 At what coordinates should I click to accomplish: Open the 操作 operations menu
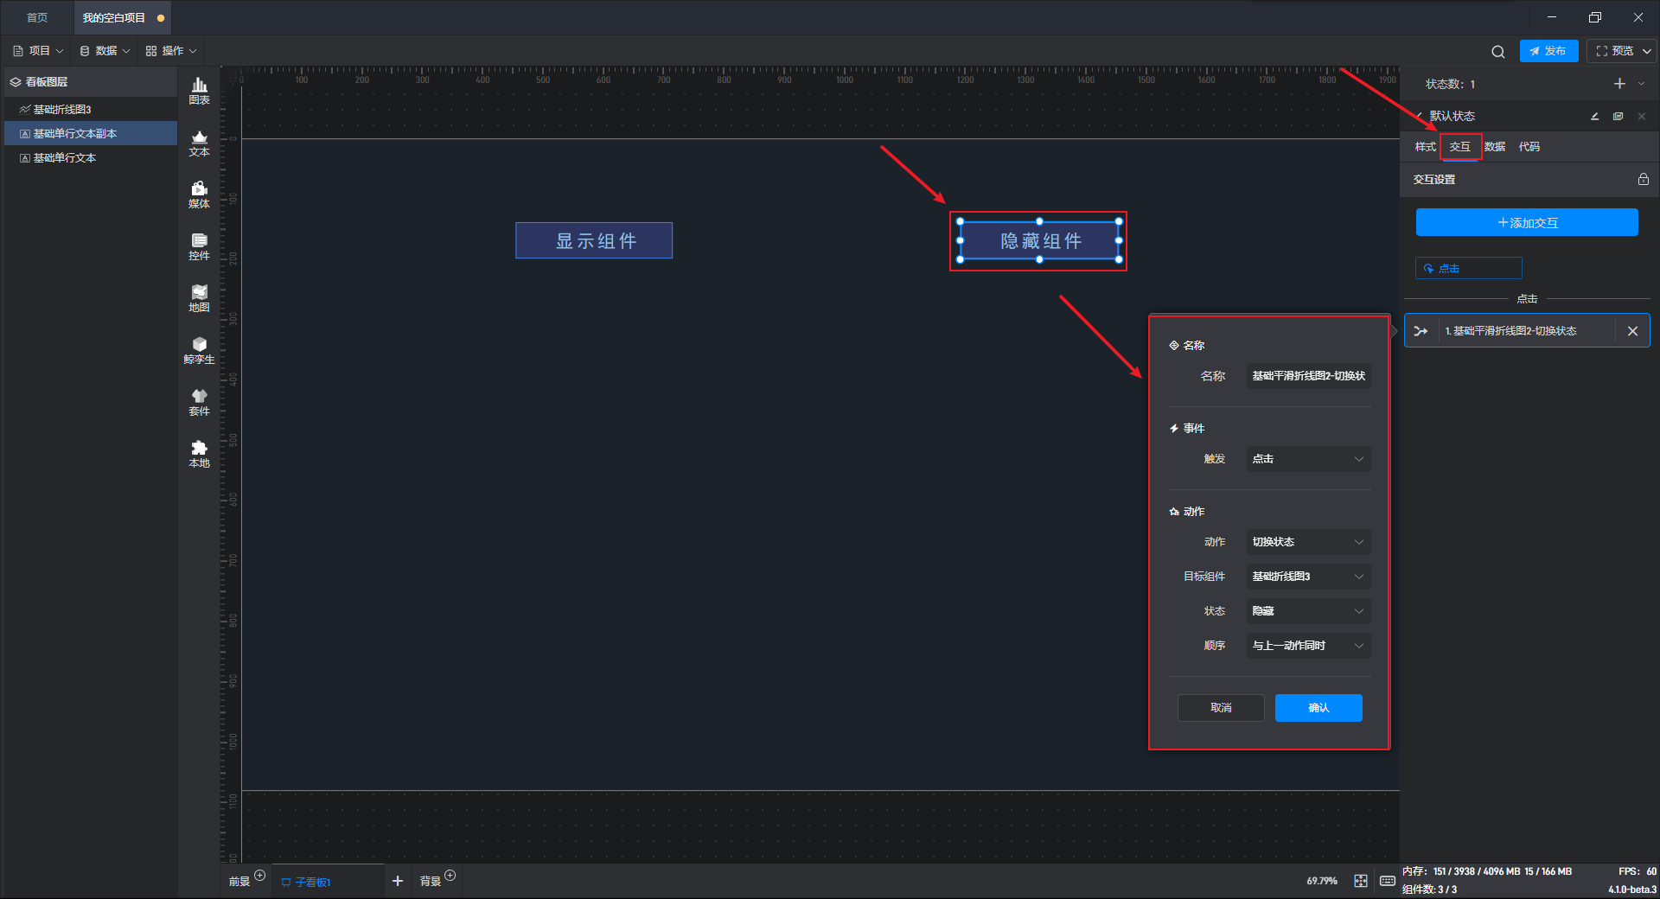tap(171, 51)
